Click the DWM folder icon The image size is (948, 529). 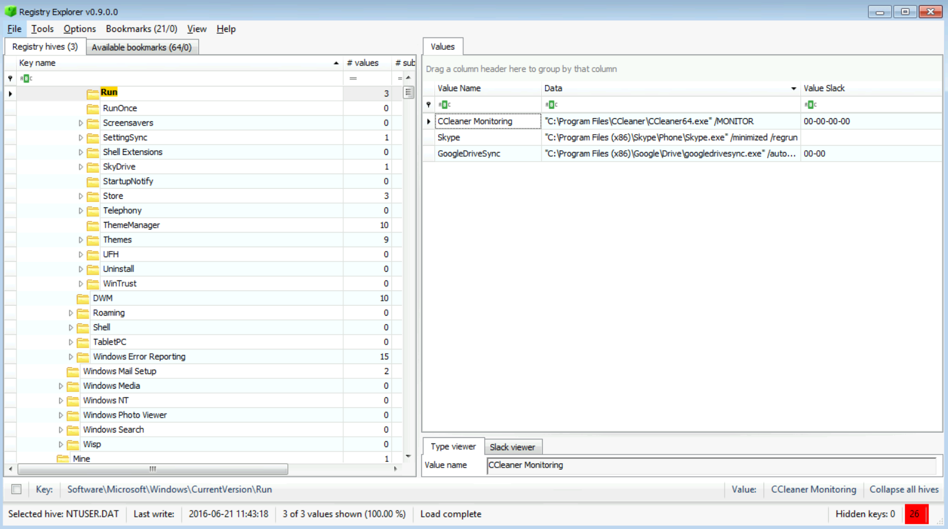click(x=83, y=298)
